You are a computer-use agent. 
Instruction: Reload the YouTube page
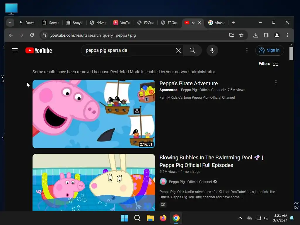pos(32,35)
